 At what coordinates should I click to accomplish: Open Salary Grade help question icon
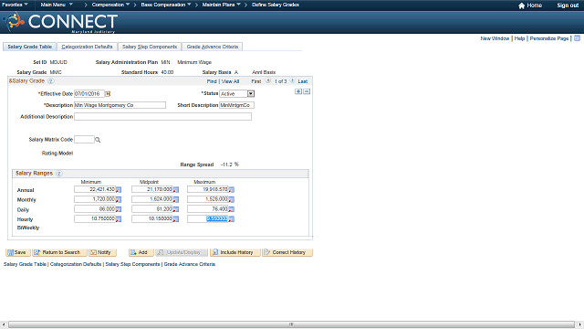(51, 81)
